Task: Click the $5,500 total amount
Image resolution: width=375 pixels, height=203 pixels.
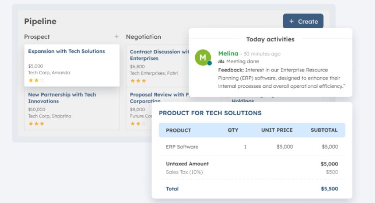Action: (329, 188)
